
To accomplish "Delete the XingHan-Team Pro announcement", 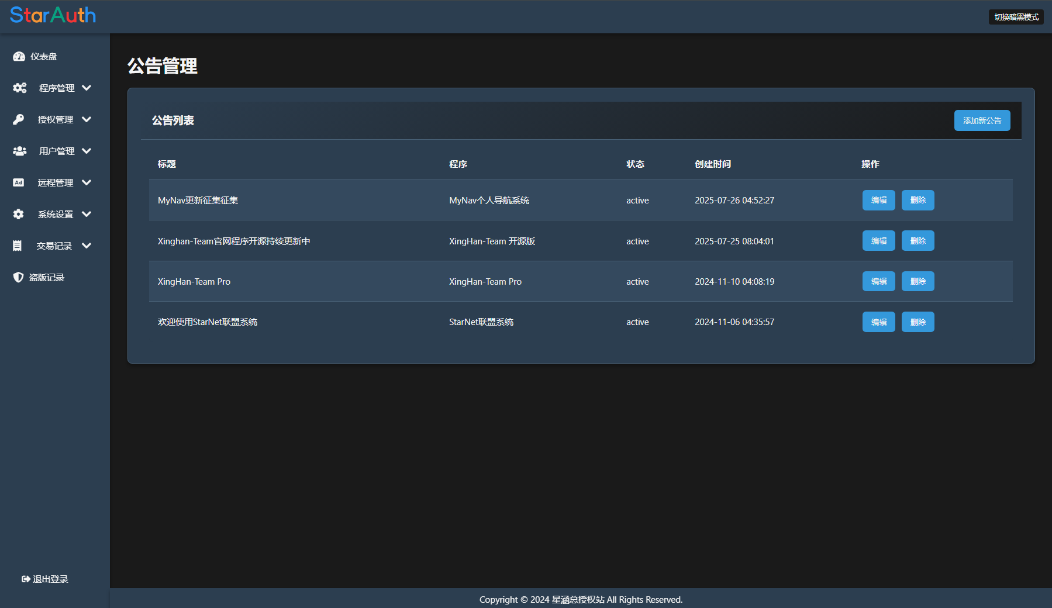I will (918, 281).
